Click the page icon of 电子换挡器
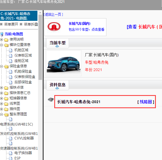 point(11,153)
